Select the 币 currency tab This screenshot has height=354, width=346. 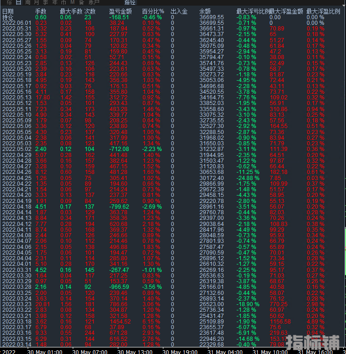pyautogui.click(x=63, y=3)
